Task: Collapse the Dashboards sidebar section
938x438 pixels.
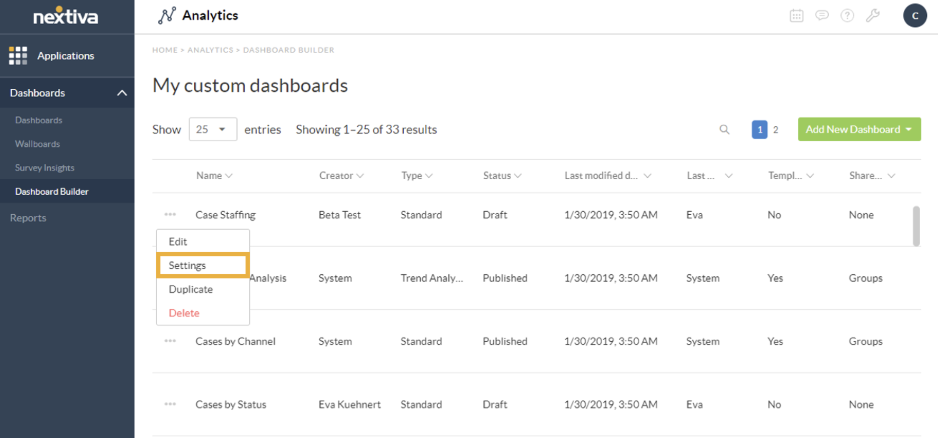Action: (x=122, y=93)
